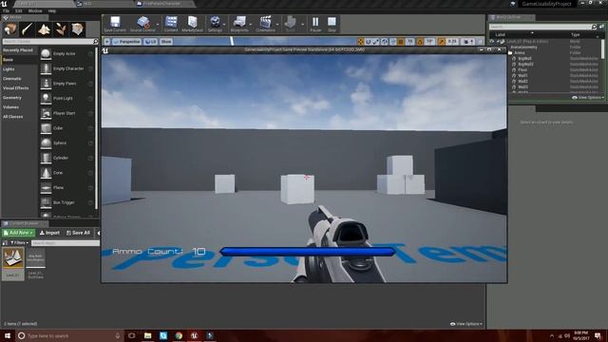Screen dimensions: 608x342
Task: Select the Geometry Editing mode icon
Action: point(78,29)
